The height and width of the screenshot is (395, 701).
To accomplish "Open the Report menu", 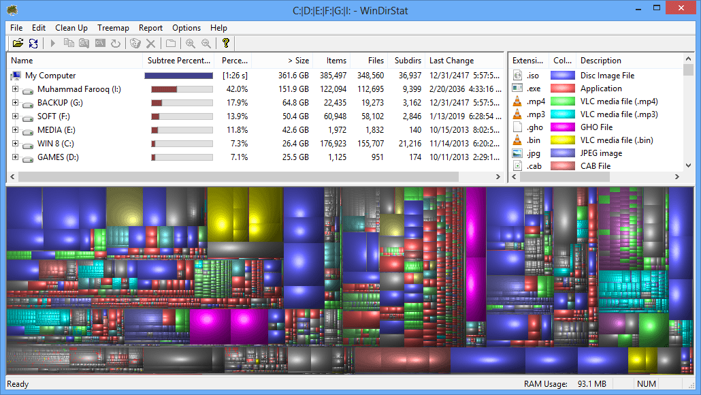I will pos(150,28).
